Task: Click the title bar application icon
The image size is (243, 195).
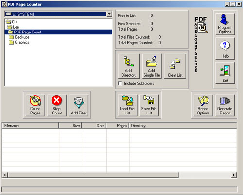Action: tap(5, 4)
